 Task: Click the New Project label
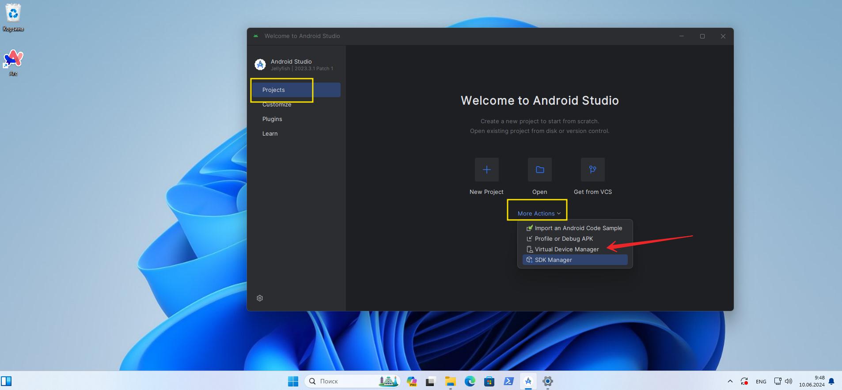coord(486,192)
